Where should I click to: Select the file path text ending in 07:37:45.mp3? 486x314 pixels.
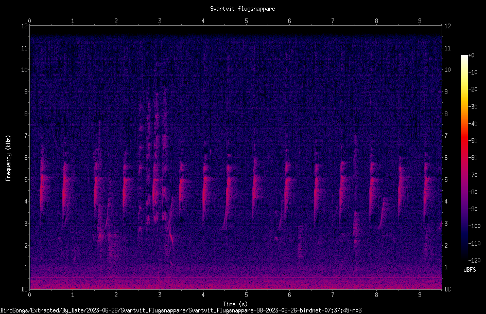pyautogui.click(x=181, y=310)
